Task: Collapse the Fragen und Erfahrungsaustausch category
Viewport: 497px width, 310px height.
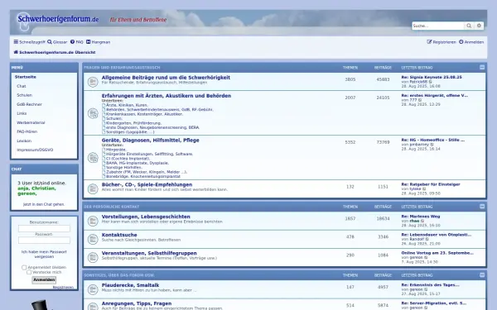Action: 482,67
